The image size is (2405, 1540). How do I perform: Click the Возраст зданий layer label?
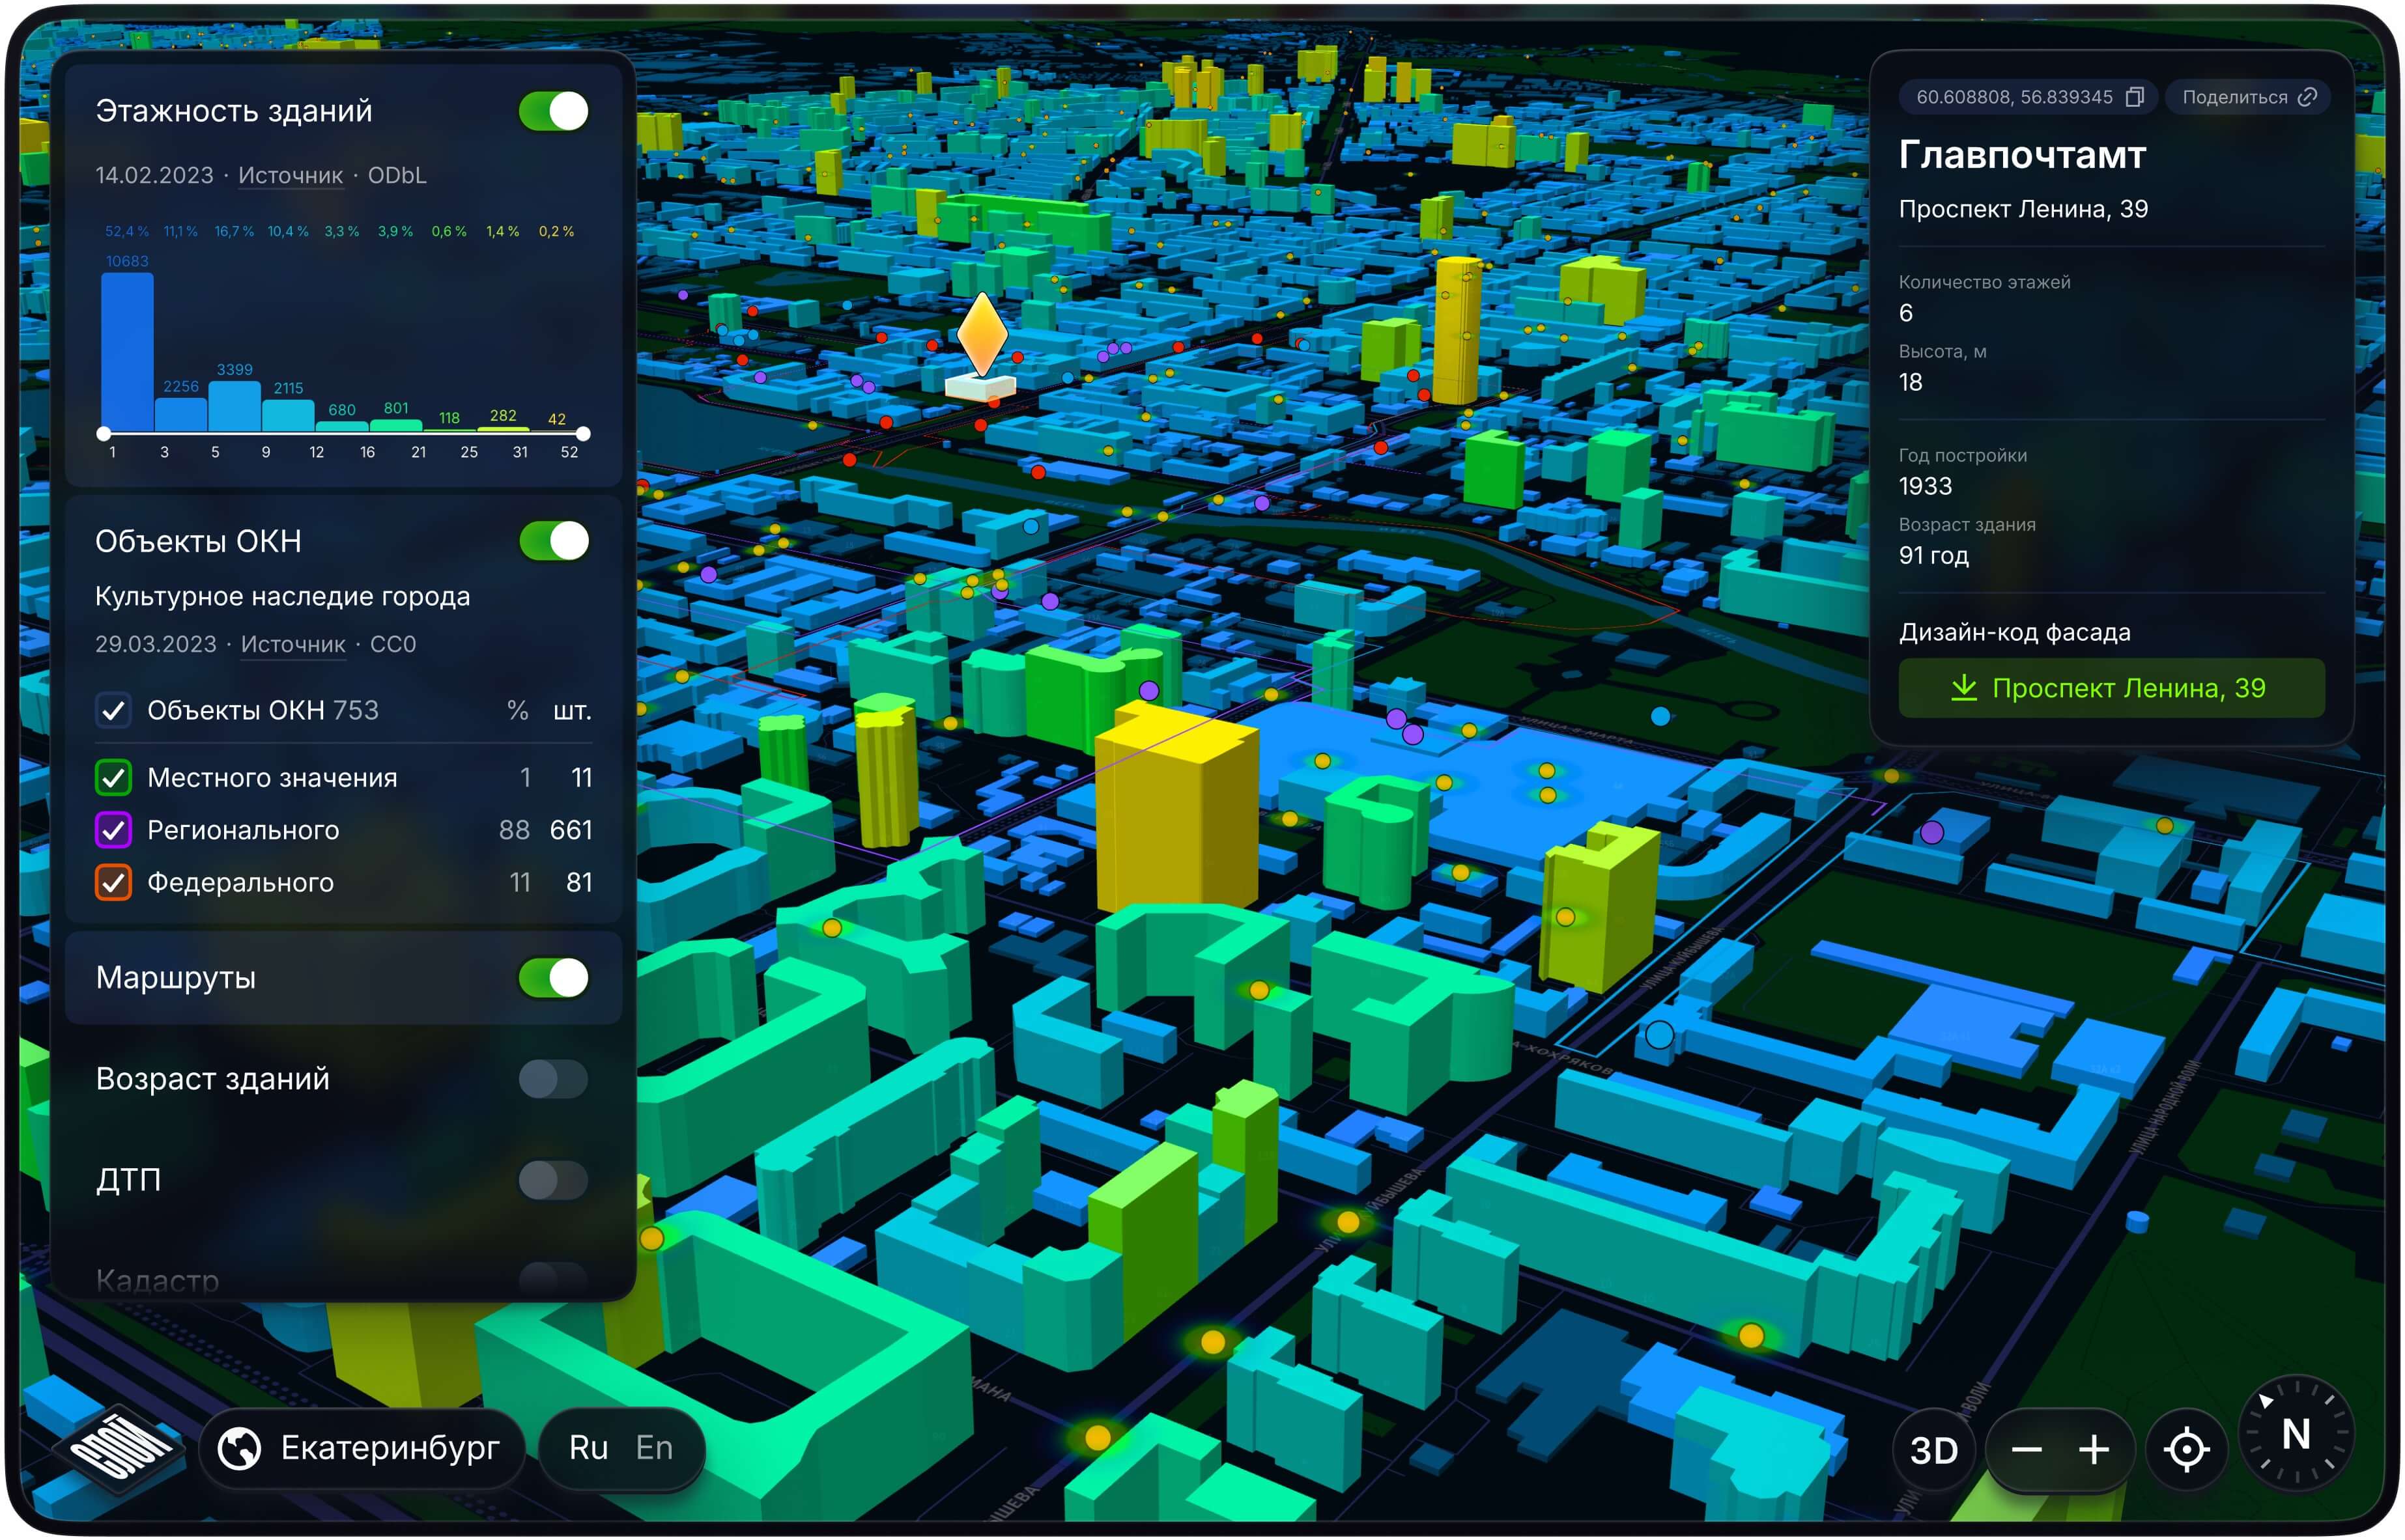pyautogui.click(x=212, y=1079)
